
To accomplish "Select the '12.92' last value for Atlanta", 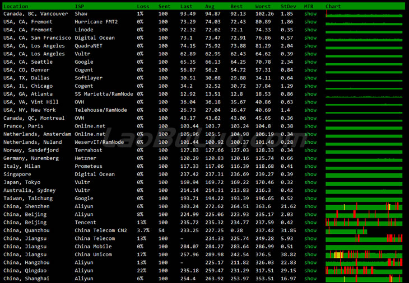I will [x=188, y=94].
